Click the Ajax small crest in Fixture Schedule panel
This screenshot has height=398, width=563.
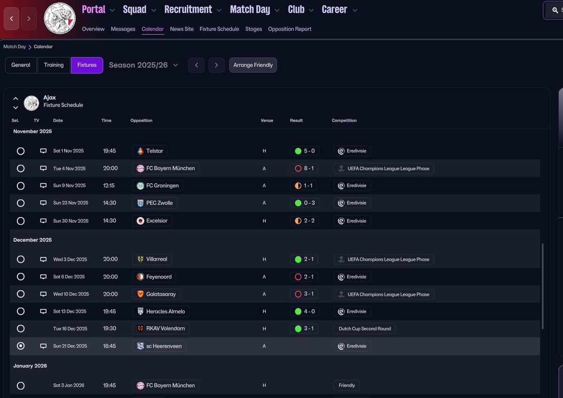pos(31,103)
